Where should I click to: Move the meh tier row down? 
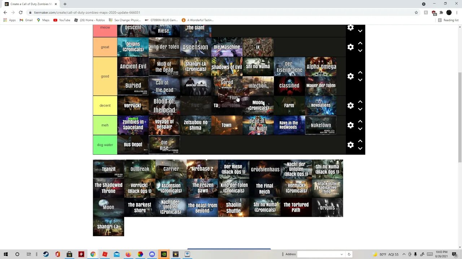tap(360, 129)
